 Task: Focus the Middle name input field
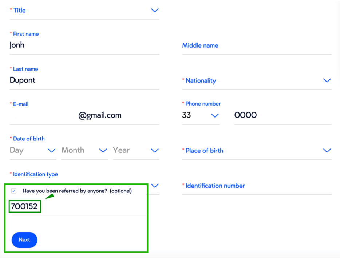click(x=257, y=46)
